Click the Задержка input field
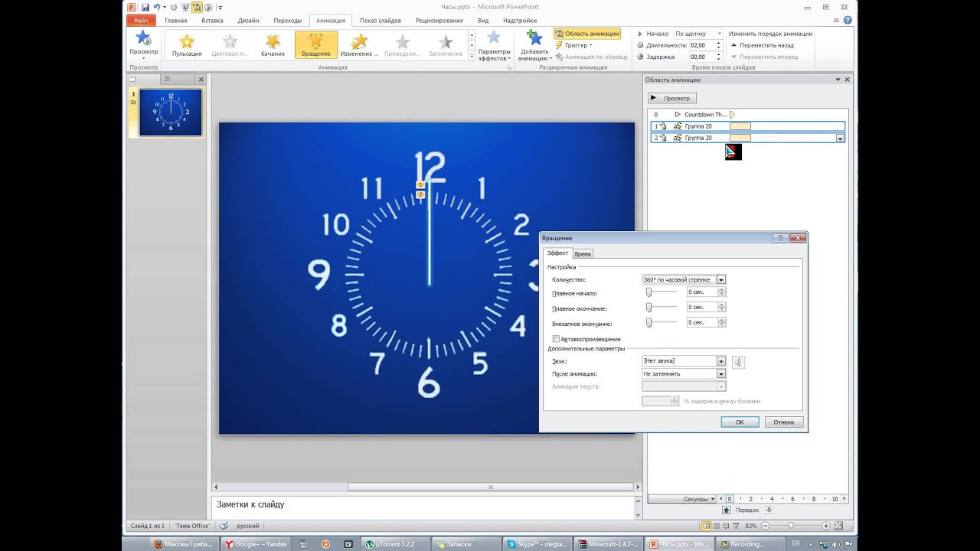This screenshot has width=980, height=551. click(702, 57)
